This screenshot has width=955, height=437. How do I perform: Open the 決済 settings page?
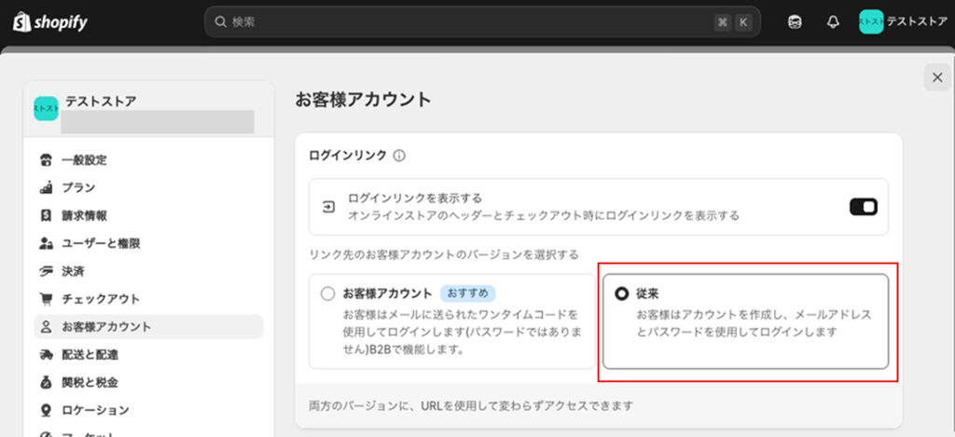click(73, 271)
